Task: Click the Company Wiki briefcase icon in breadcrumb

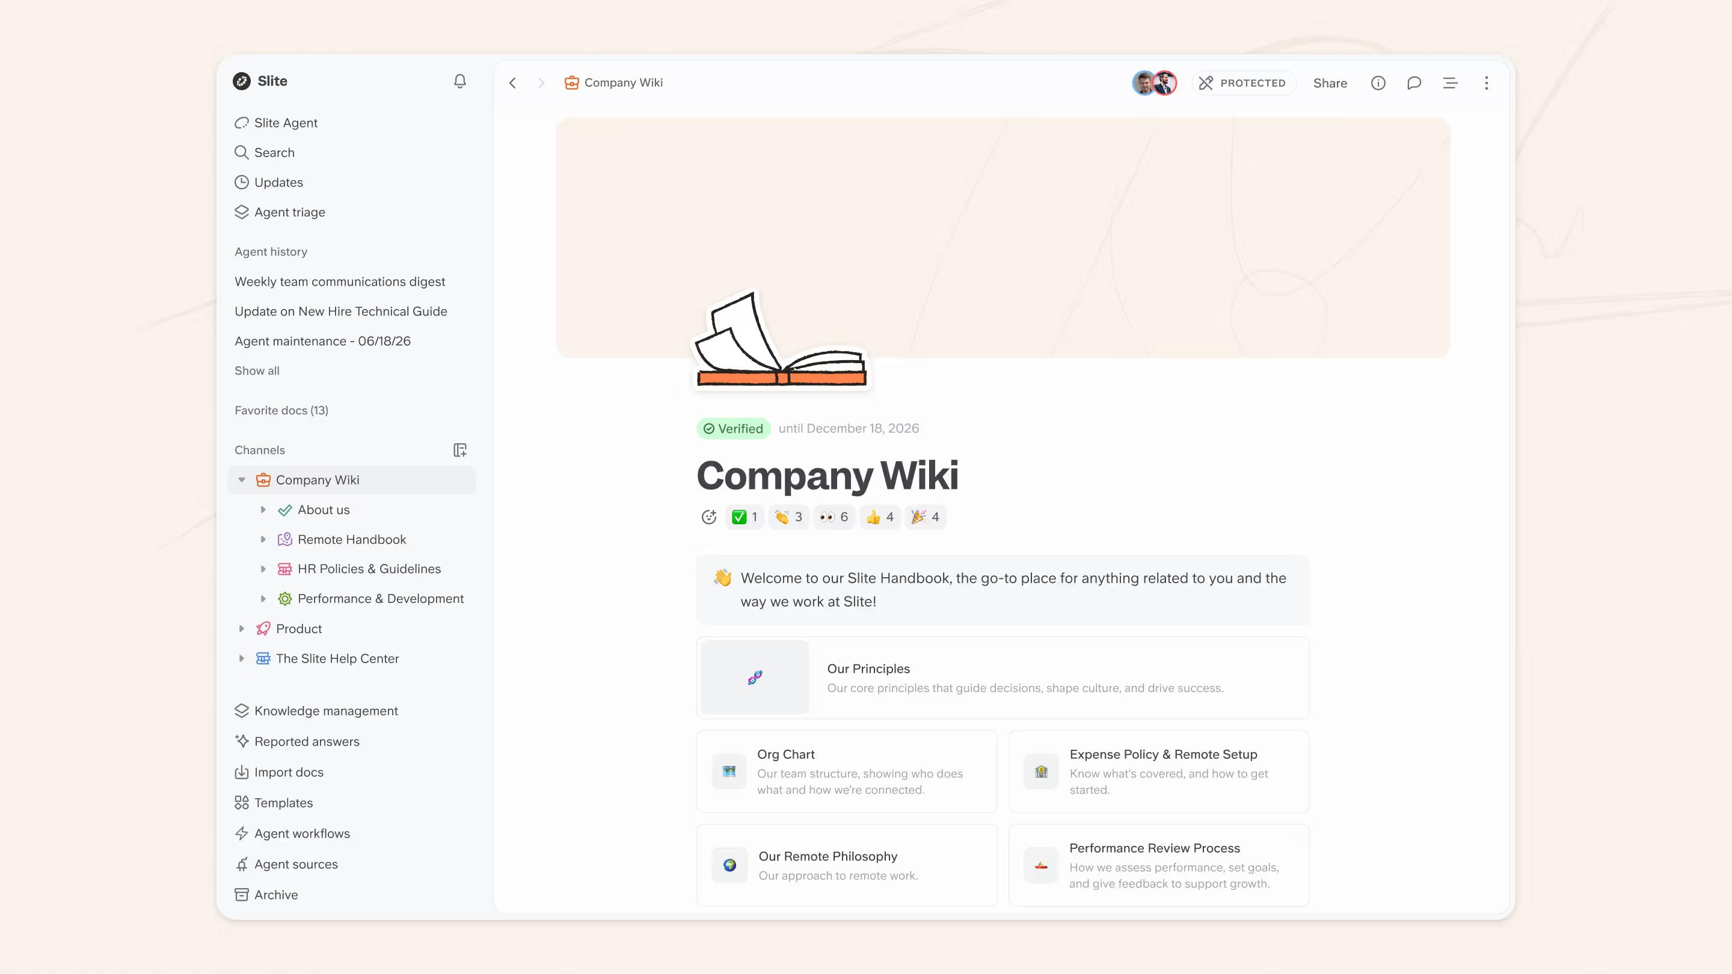Action: click(571, 83)
